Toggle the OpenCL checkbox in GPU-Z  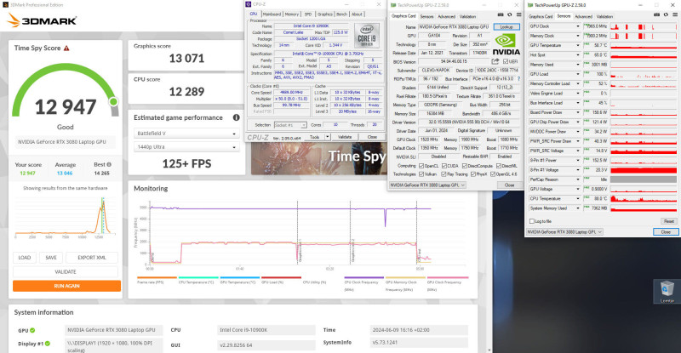pos(421,166)
